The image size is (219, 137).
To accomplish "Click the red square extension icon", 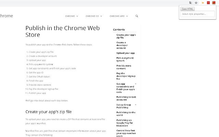I will pyautogui.click(x=208, y=3).
